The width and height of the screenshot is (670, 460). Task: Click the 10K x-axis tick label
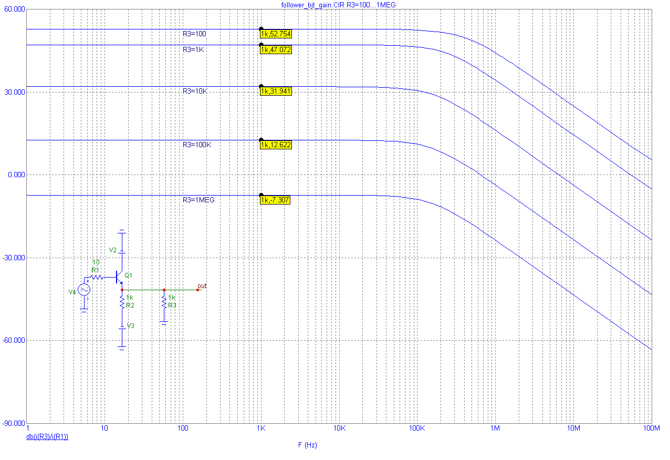[x=339, y=428]
